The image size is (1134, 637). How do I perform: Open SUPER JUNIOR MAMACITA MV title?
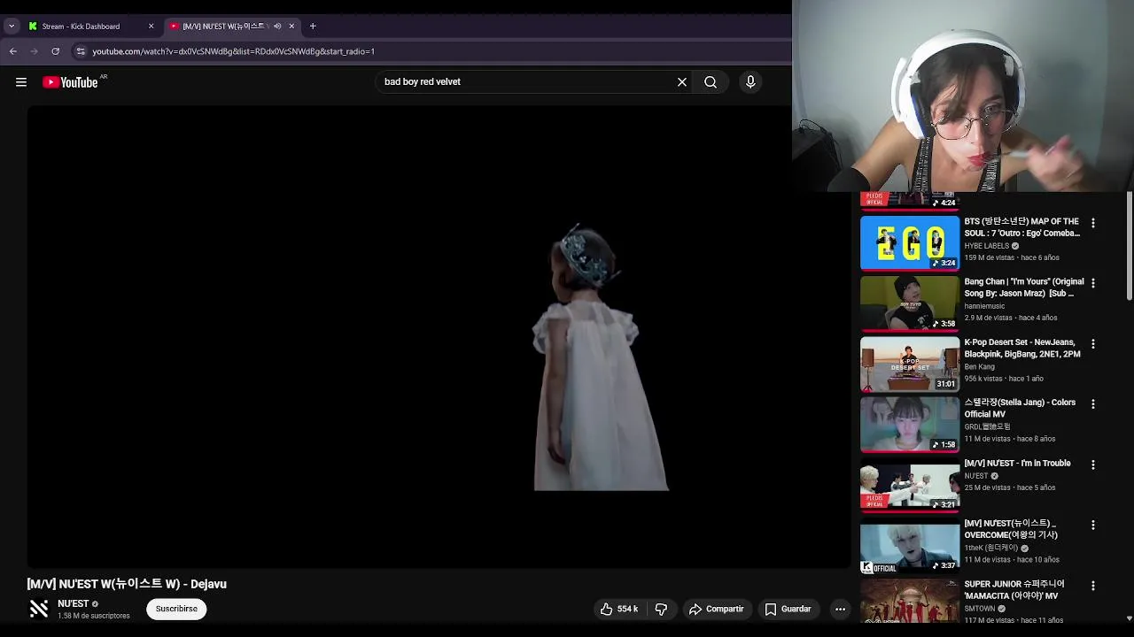pyautogui.click(x=1014, y=589)
